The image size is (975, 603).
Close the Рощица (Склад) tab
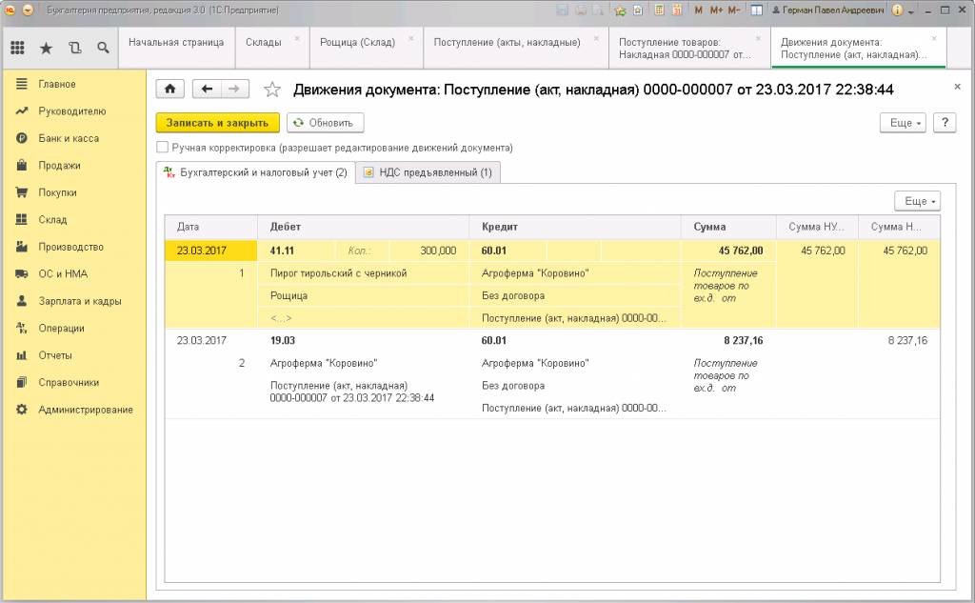[411, 39]
